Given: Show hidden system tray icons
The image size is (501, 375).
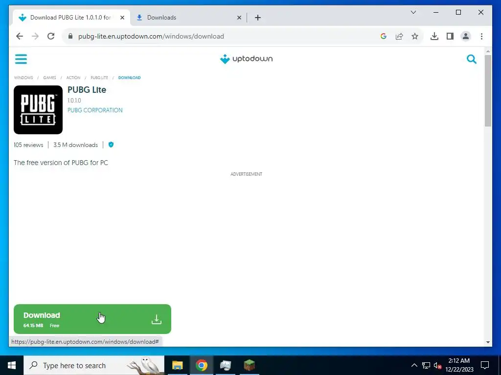Looking at the screenshot, I should pos(414,365).
